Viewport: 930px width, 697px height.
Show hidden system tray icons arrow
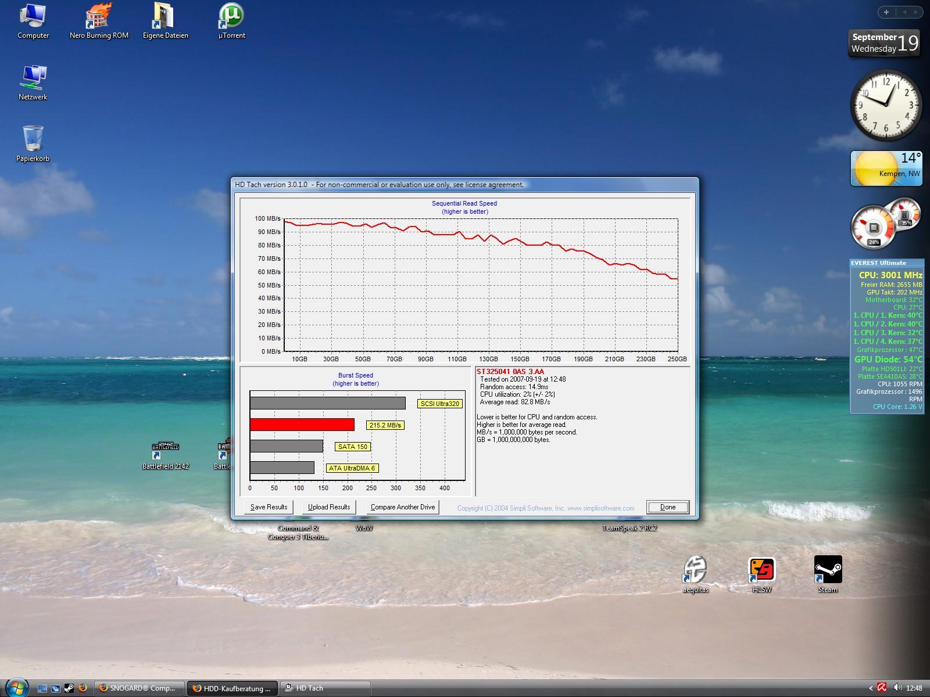[x=871, y=688]
